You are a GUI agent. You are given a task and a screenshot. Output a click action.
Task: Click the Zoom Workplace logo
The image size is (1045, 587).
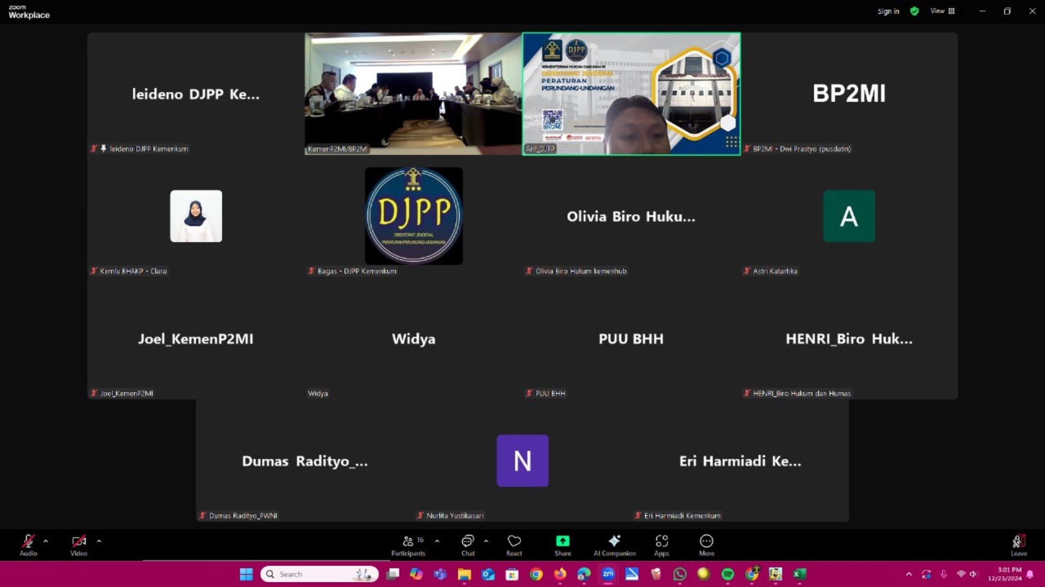pos(29,11)
